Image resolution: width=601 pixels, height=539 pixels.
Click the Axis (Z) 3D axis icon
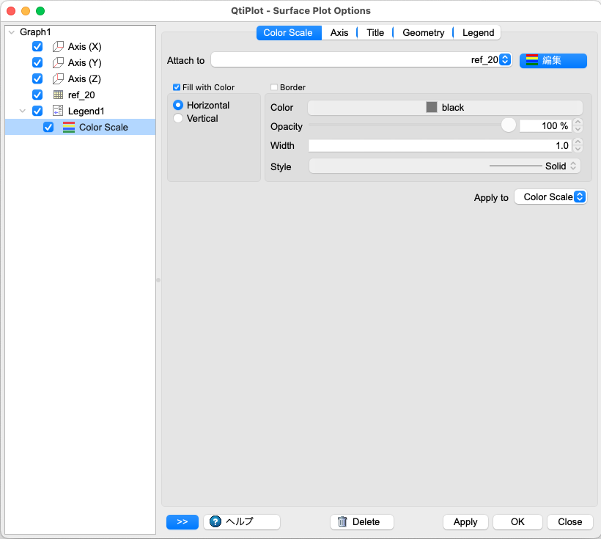point(58,78)
